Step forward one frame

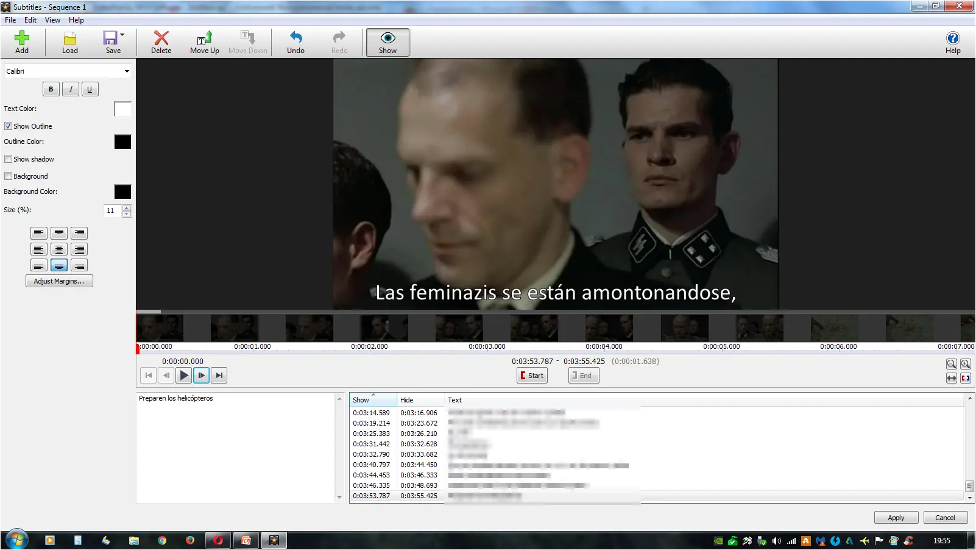coord(202,376)
